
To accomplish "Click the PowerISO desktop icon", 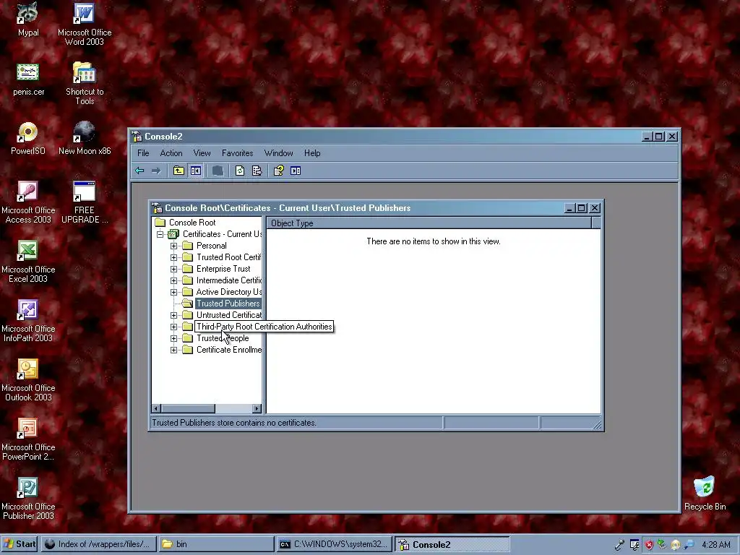I will (28, 139).
